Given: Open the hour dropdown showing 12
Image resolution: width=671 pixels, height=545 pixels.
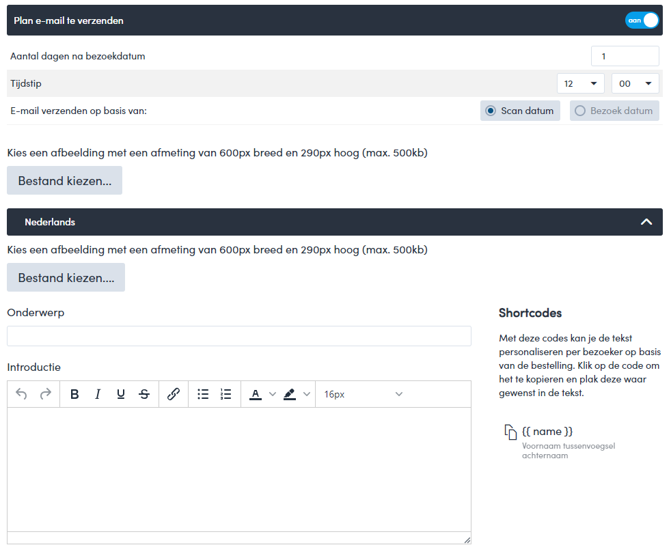Looking at the screenshot, I should (580, 83).
